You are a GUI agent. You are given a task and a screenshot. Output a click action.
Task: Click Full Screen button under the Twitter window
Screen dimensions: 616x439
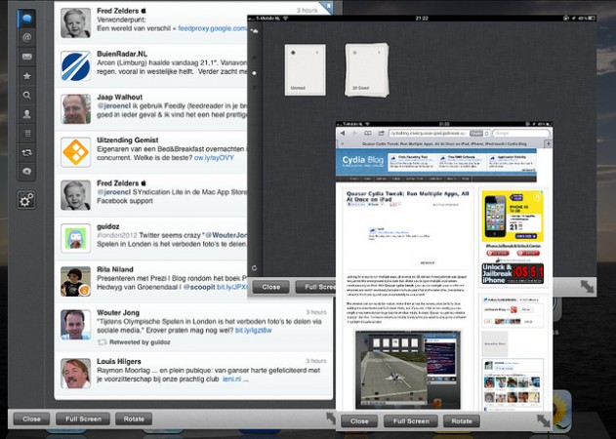(82, 419)
